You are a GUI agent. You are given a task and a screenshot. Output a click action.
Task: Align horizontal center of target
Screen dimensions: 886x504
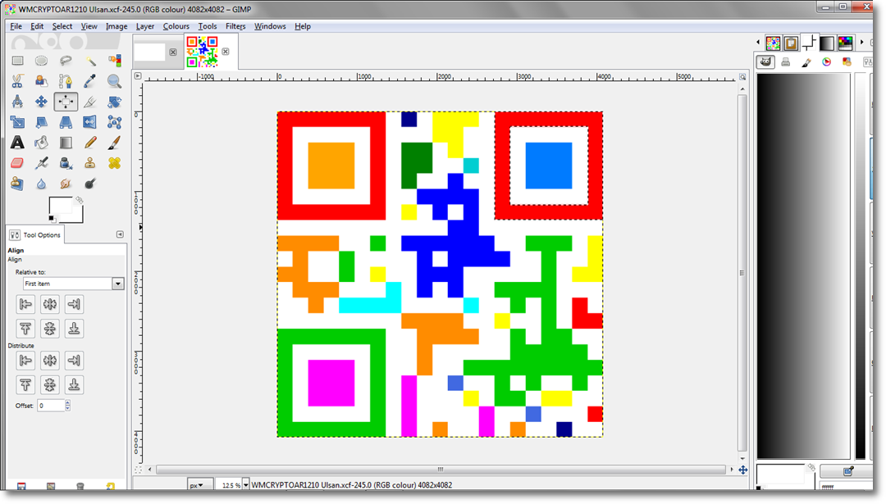(50, 304)
